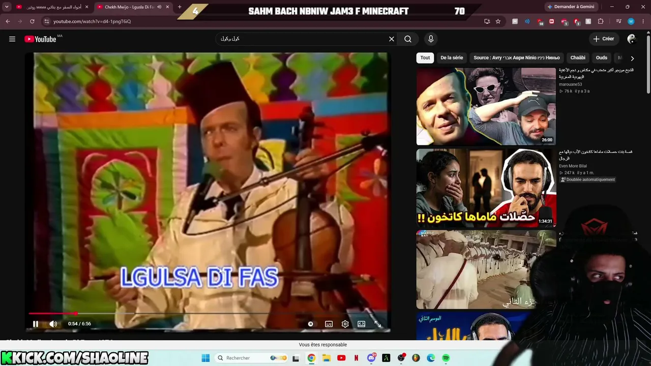Open the YouTube account avatar menu
The height and width of the screenshot is (366, 651).
pos(632,39)
